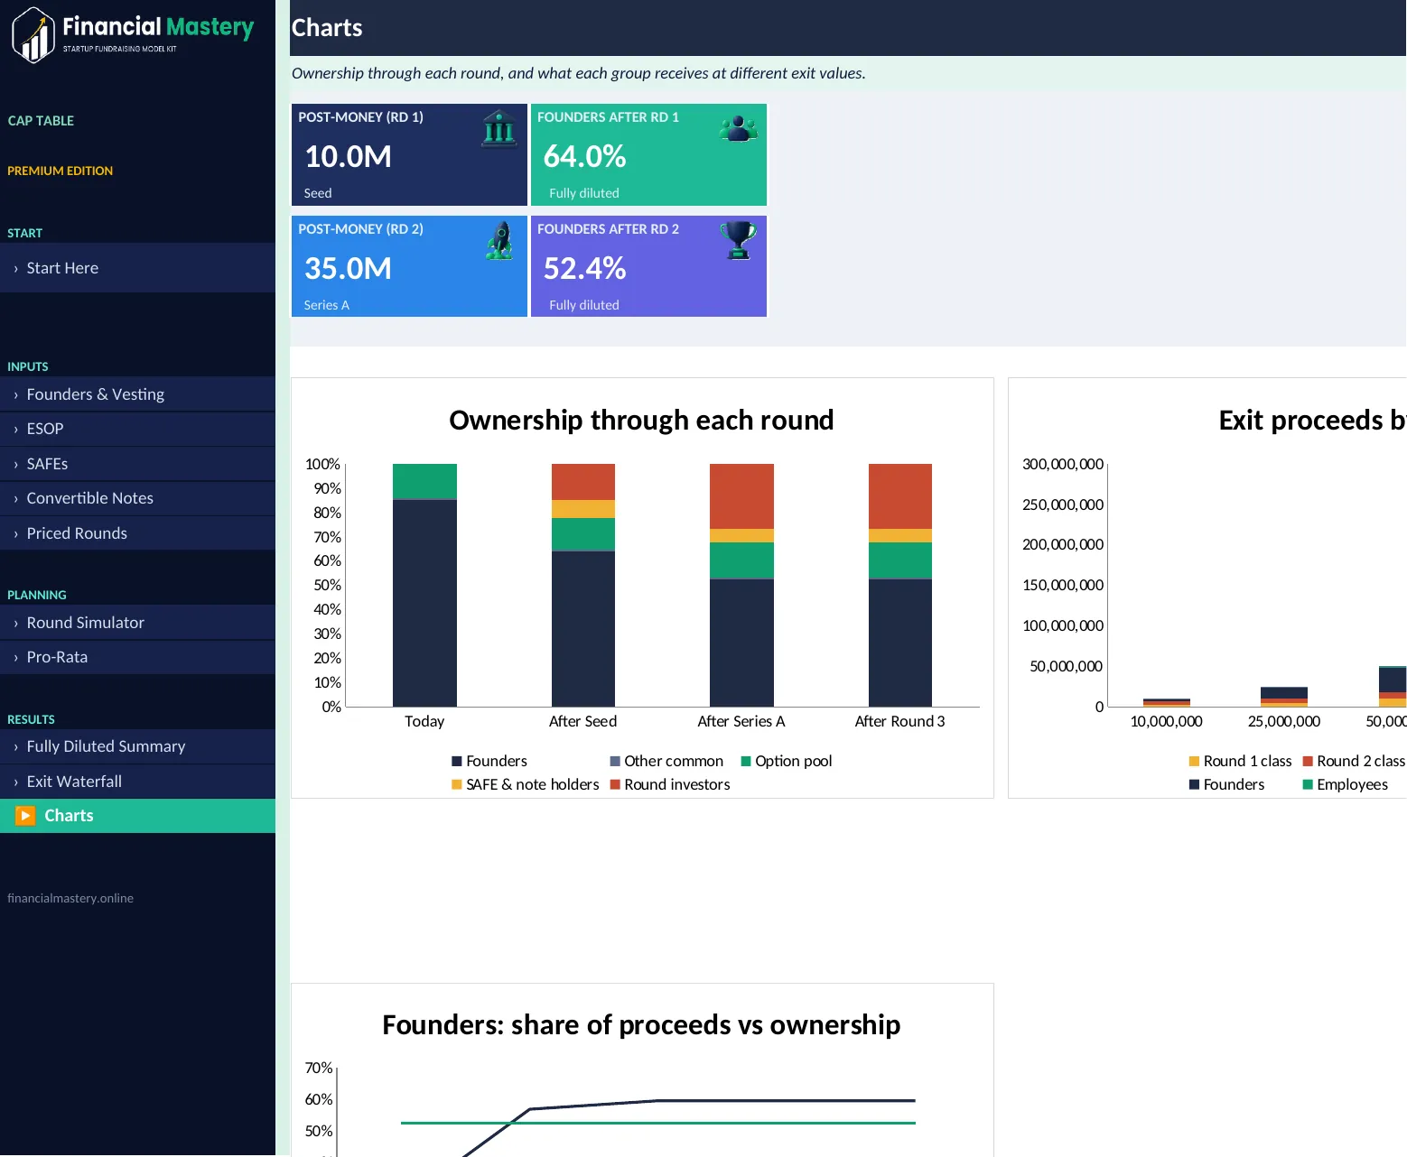Select the active Charts navigation item
The width and height of the screenshot is (1407, 1157).
[137, 816]
